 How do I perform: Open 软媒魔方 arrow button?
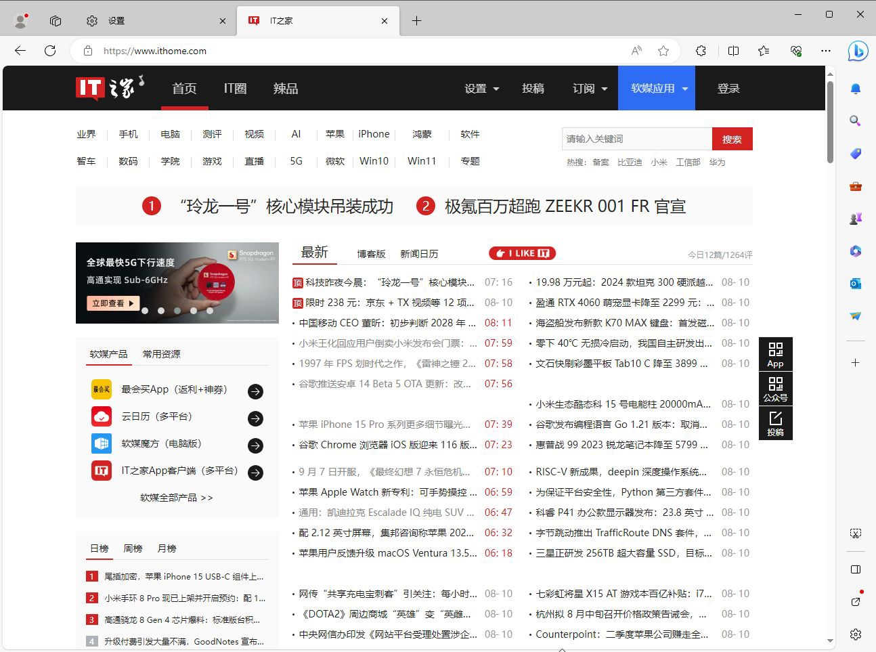pos(255,445)
